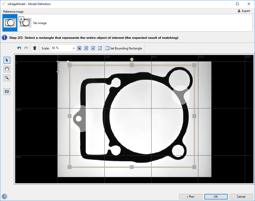Click the load image thumbnail with green arrow

click(25, 22)
